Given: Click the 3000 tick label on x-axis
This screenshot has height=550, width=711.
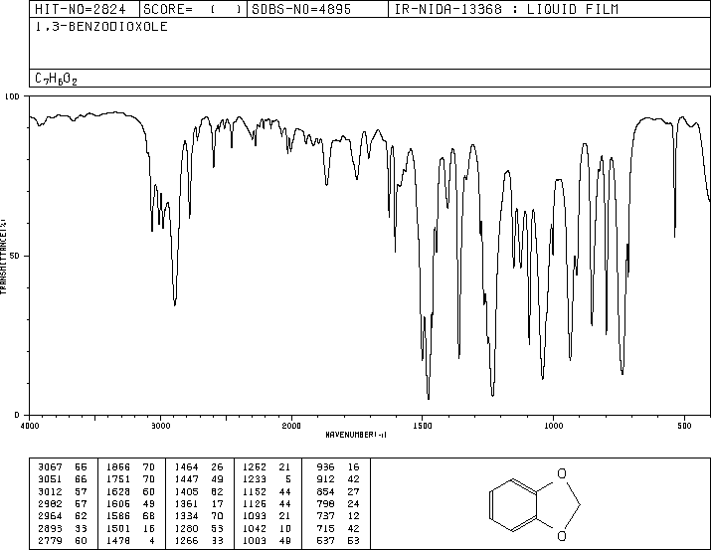Looking at the screenshot, I should 160,426.
